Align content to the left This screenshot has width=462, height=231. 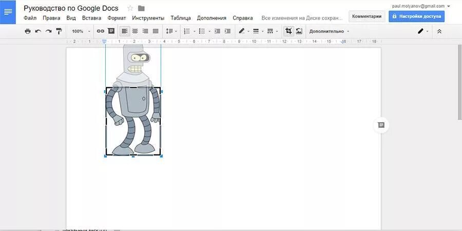coord(125,31)
